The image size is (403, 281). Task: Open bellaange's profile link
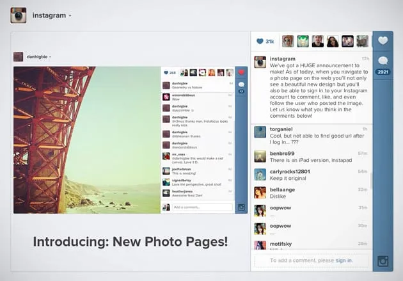pos(282,189)
